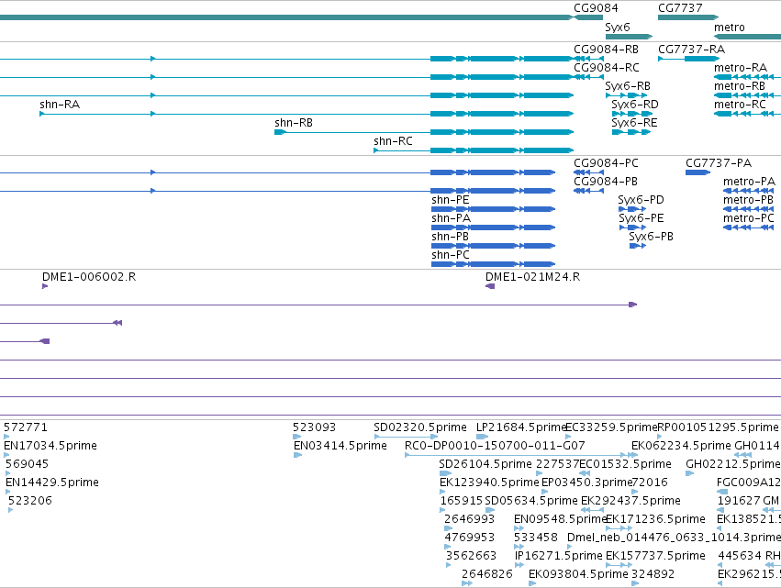Select the metro gene feature
This screenshot has height=588, width=781.
pos(747,37)
